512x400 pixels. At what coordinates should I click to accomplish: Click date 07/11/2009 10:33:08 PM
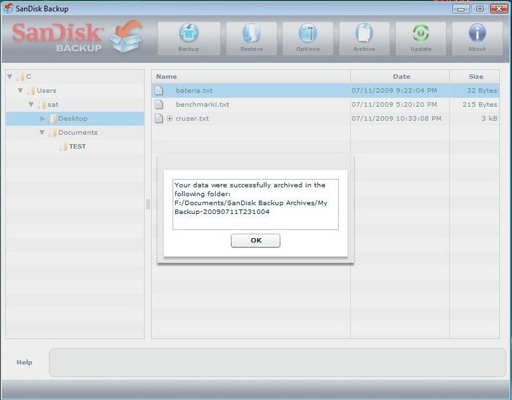click(396, 119)
